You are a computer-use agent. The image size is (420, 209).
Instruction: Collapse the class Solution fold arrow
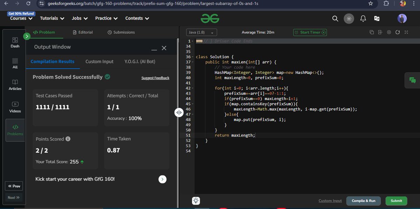point(193,57)
